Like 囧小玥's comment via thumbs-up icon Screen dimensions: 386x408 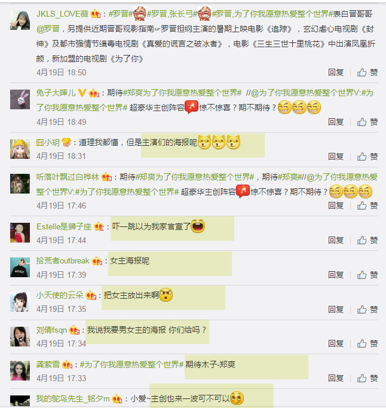[x=362, y=157]
